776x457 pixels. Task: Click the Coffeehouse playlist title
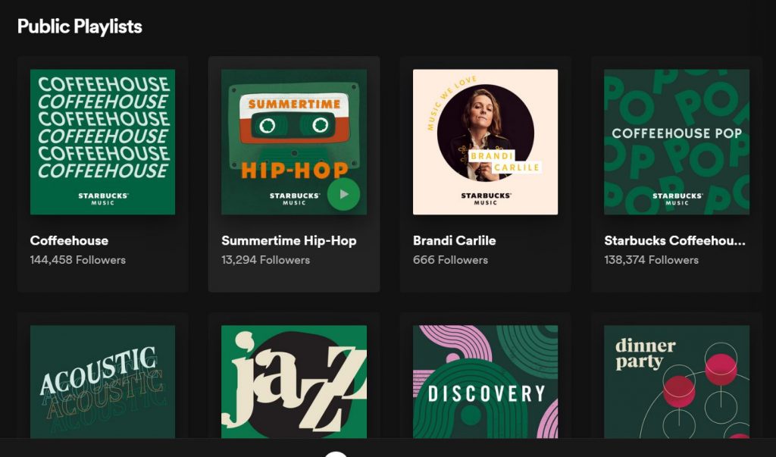tap(69, 241)
